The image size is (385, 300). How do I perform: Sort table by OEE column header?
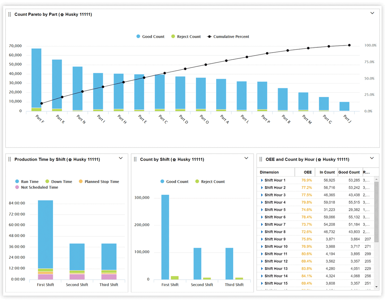(x=307, y=172)
